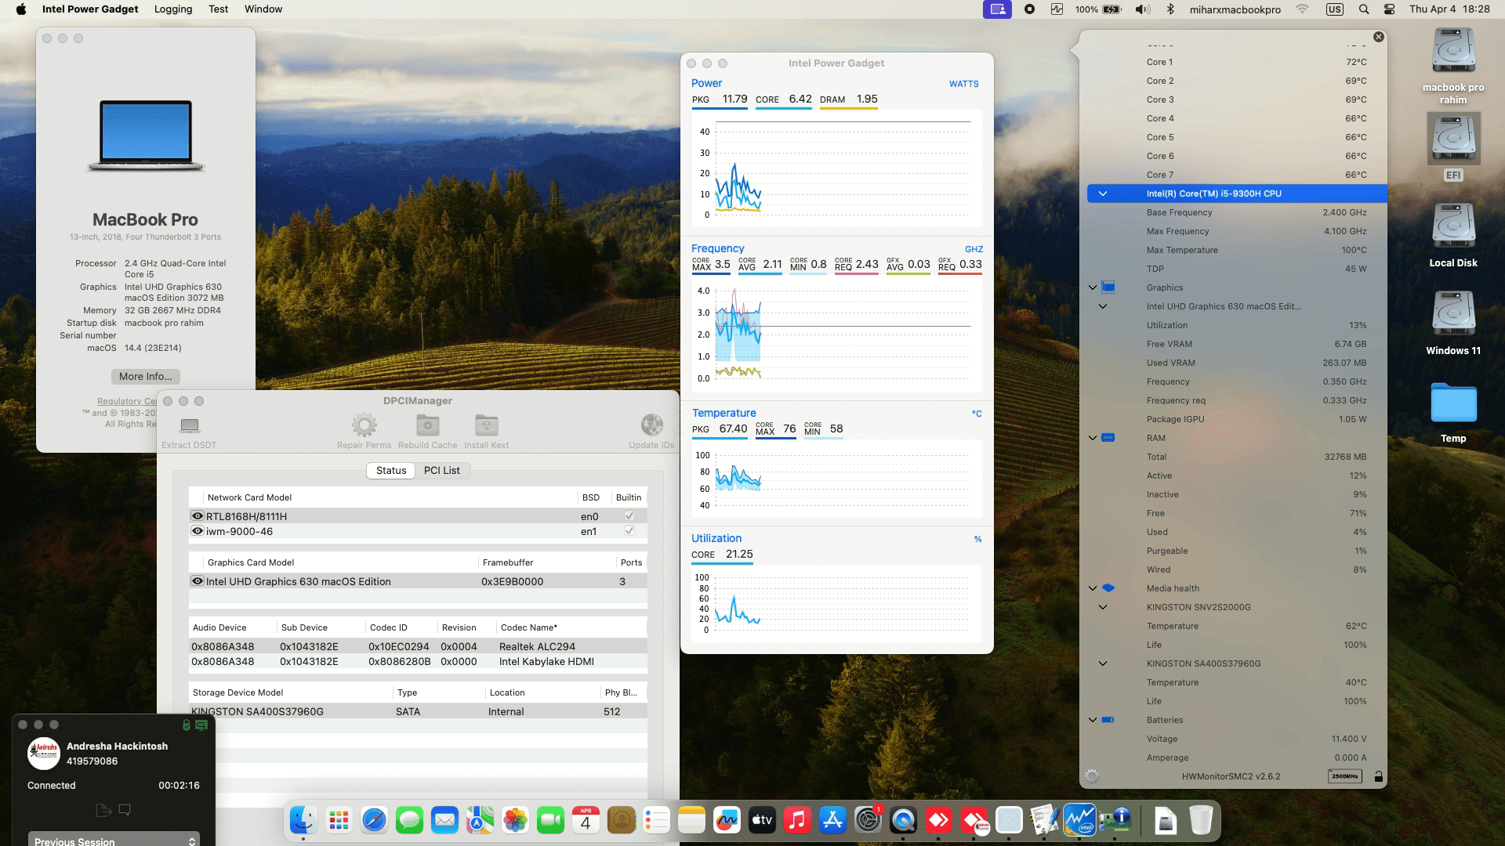
Task: Collapse the RAM section in HWMonitorSMC2
Action: pyautogui.click(x=1091, y=438)
